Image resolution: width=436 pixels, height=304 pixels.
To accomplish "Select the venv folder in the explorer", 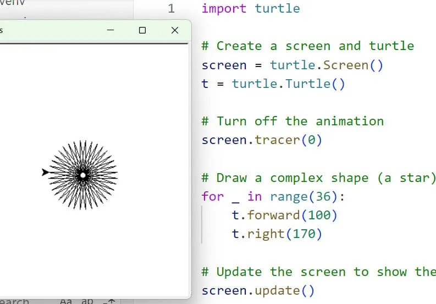I will (14, 3).
